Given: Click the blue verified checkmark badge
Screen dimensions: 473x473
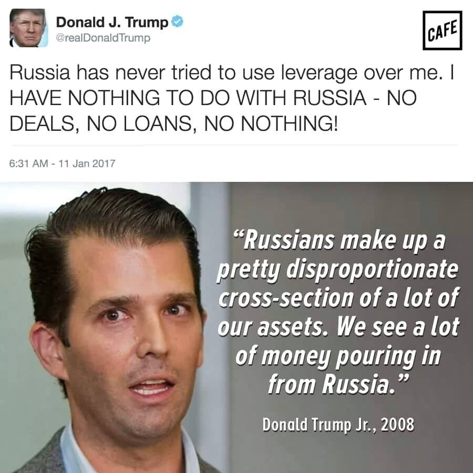Looking at the screenshot, I should 177,22.
